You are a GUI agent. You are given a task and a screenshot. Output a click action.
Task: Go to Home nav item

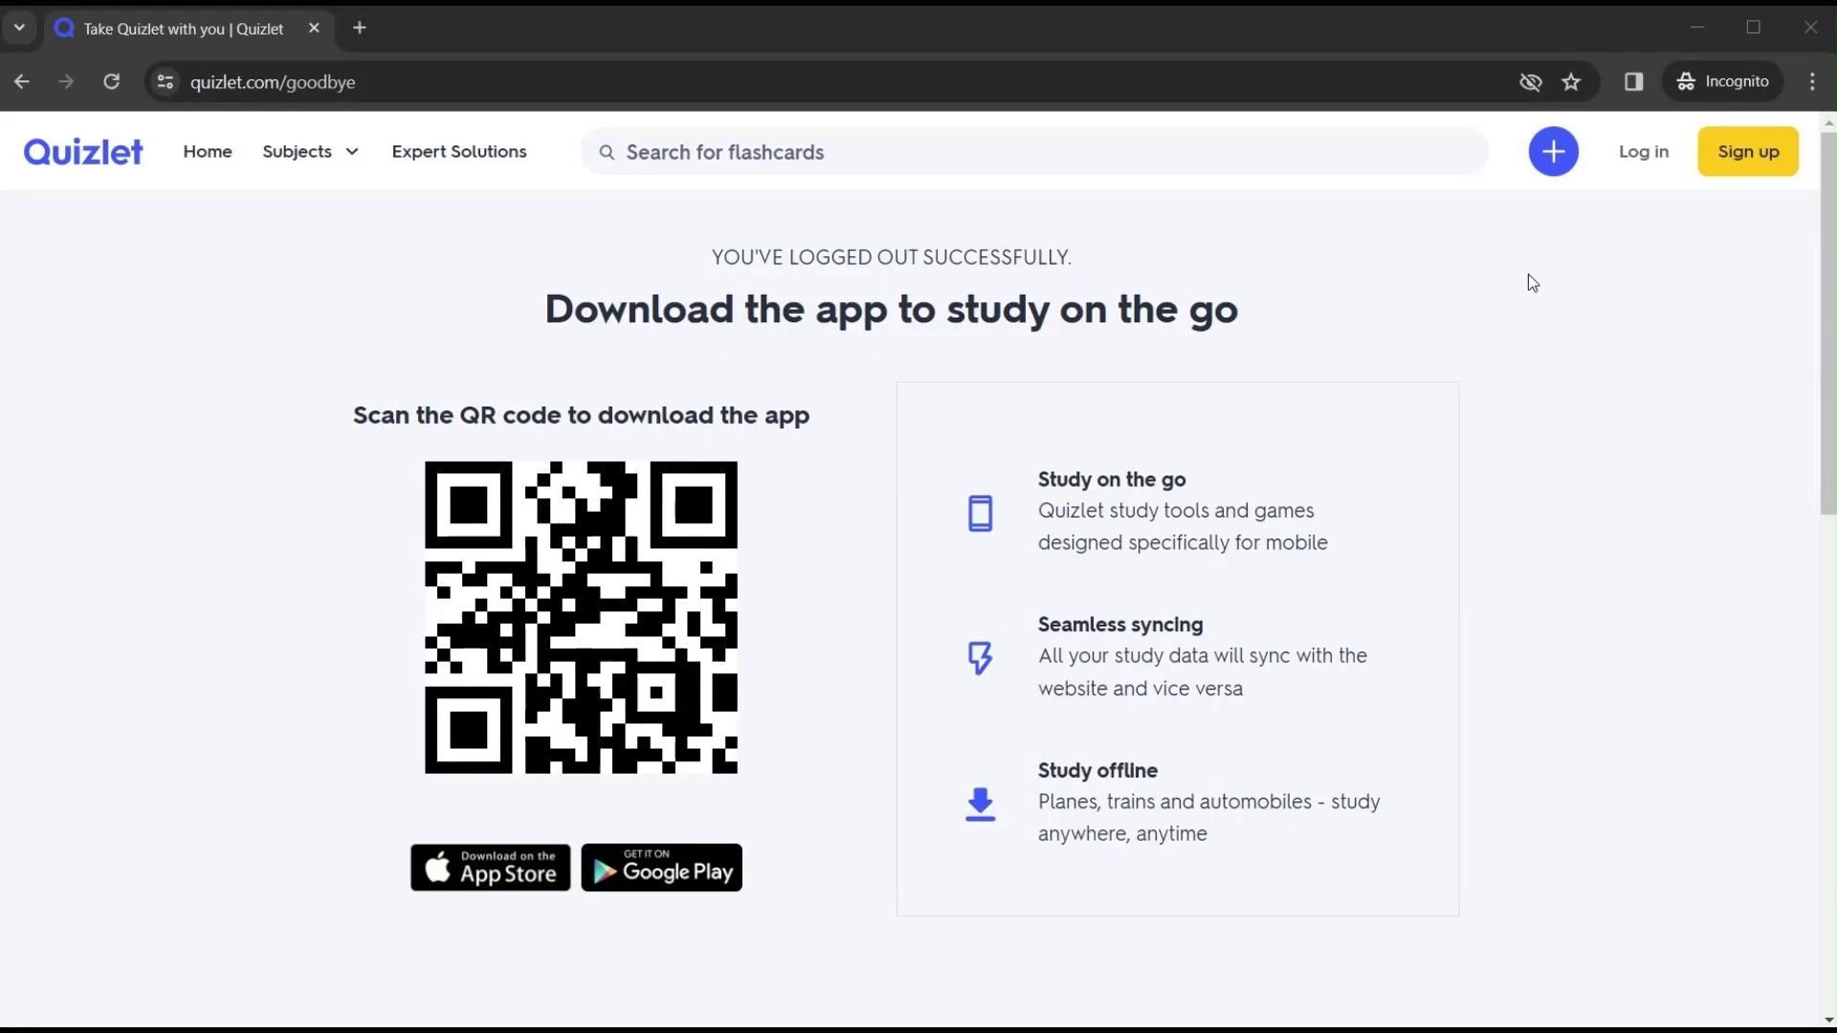(x=208, y=151)
